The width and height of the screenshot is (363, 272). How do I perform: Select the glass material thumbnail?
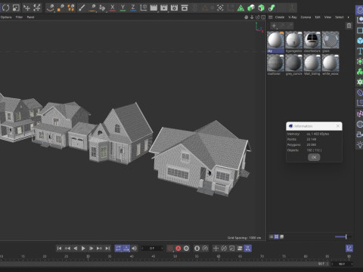tap(330, 40)
